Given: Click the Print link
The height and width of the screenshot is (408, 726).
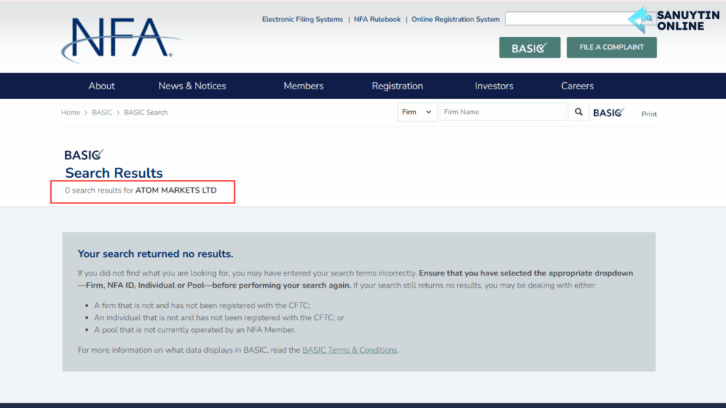Looking at the screenshot, I should [x=649, y=114].
